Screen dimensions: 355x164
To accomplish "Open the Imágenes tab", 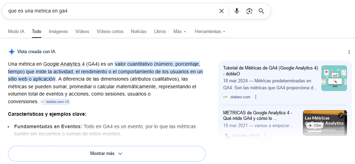I will tap(58, 32).
